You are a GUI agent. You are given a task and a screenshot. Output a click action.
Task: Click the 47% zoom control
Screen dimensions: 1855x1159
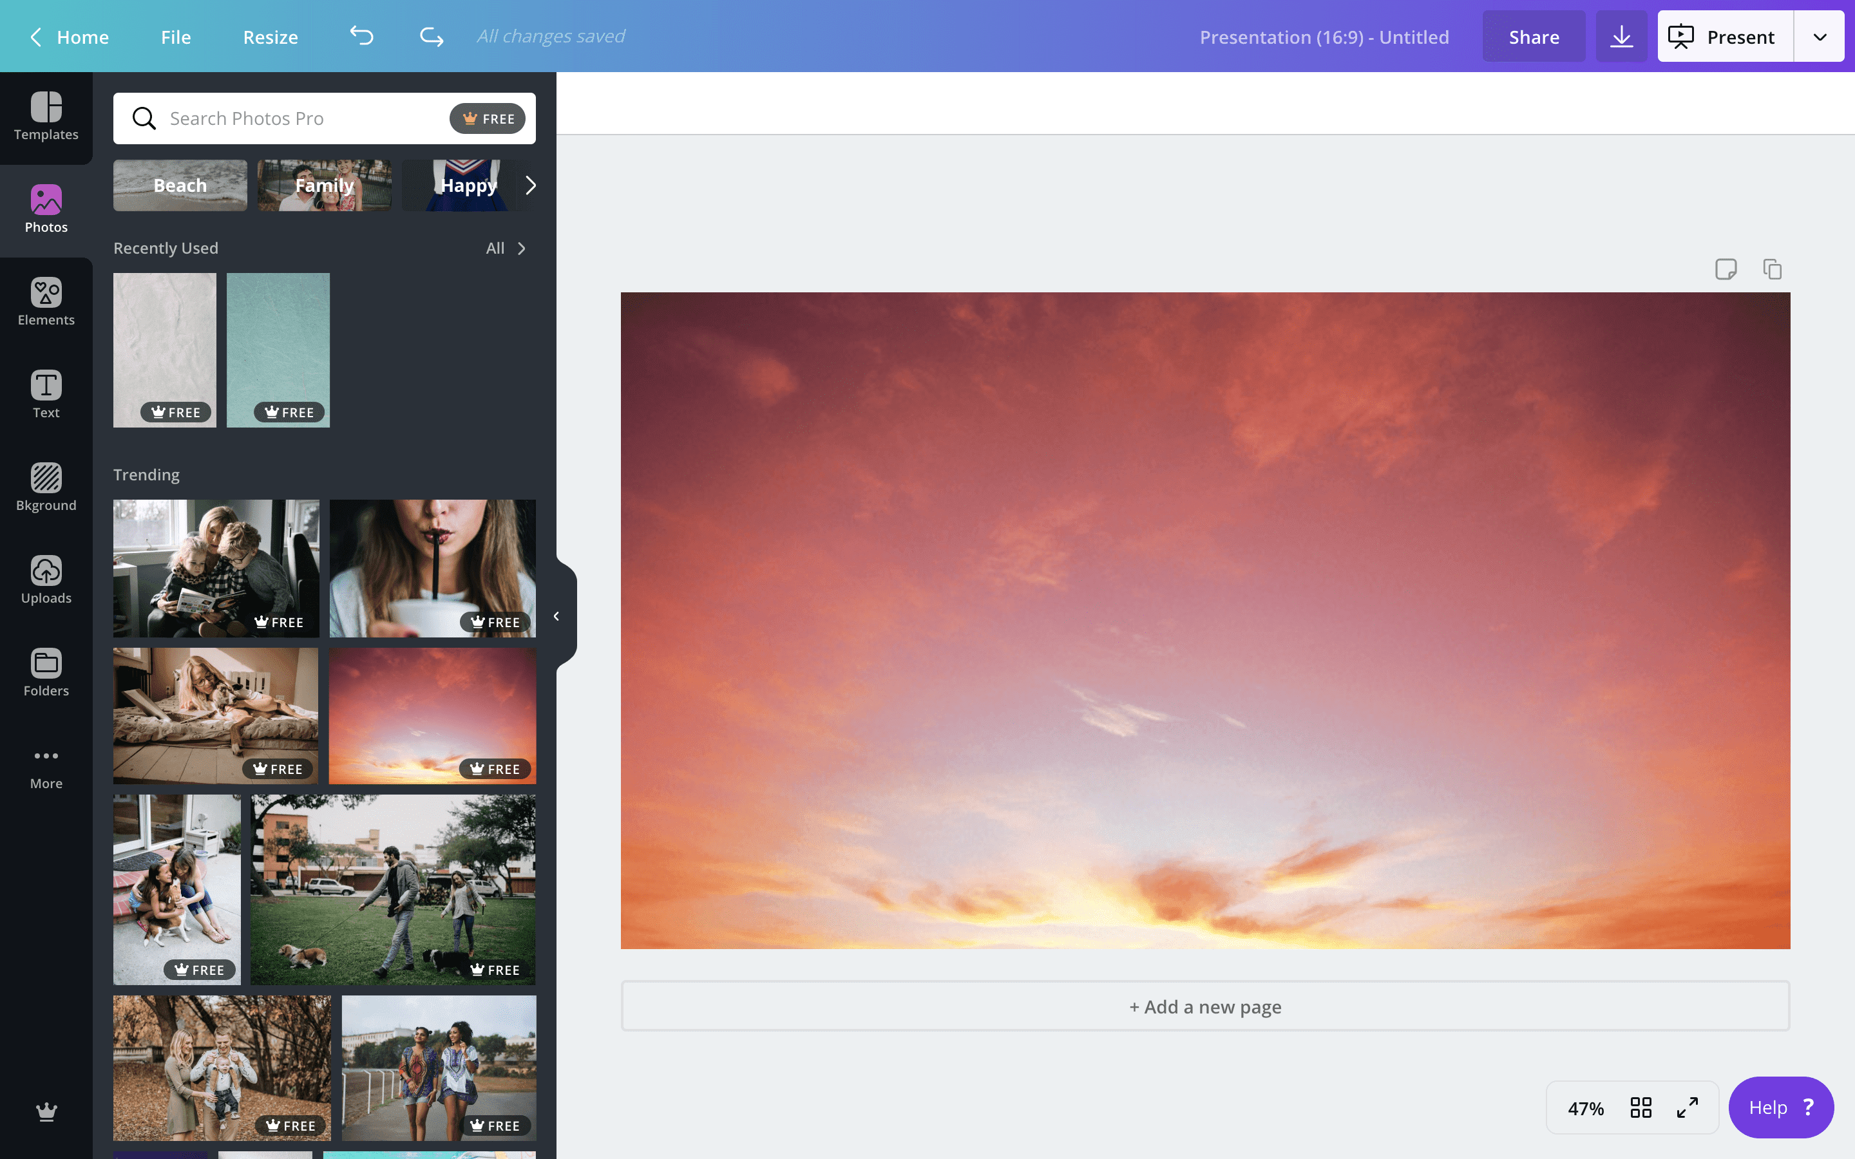click(1586, 1107)
